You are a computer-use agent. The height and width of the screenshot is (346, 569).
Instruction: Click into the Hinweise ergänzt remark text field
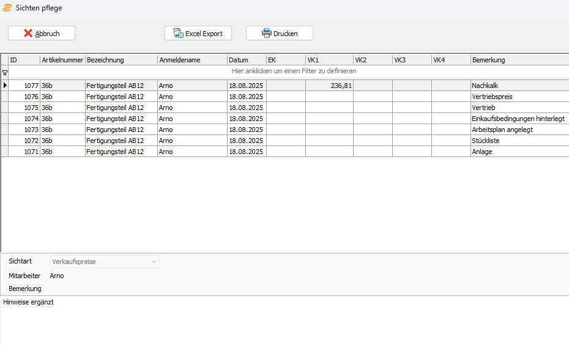284,321
